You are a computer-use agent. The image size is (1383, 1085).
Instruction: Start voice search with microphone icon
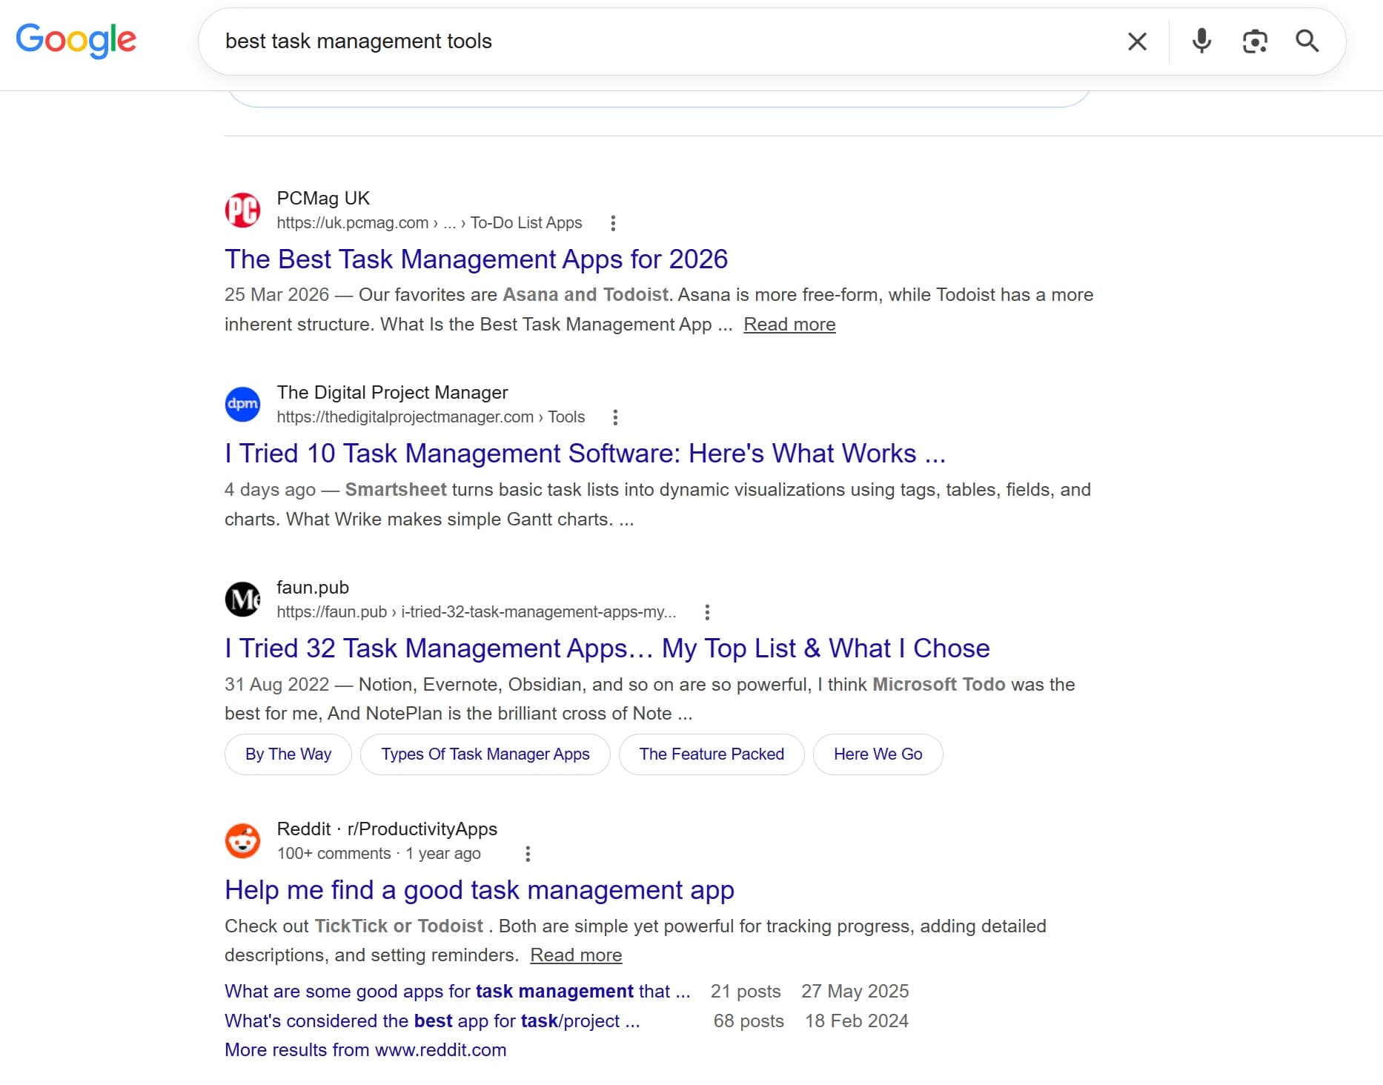[x=1201, y=42]
